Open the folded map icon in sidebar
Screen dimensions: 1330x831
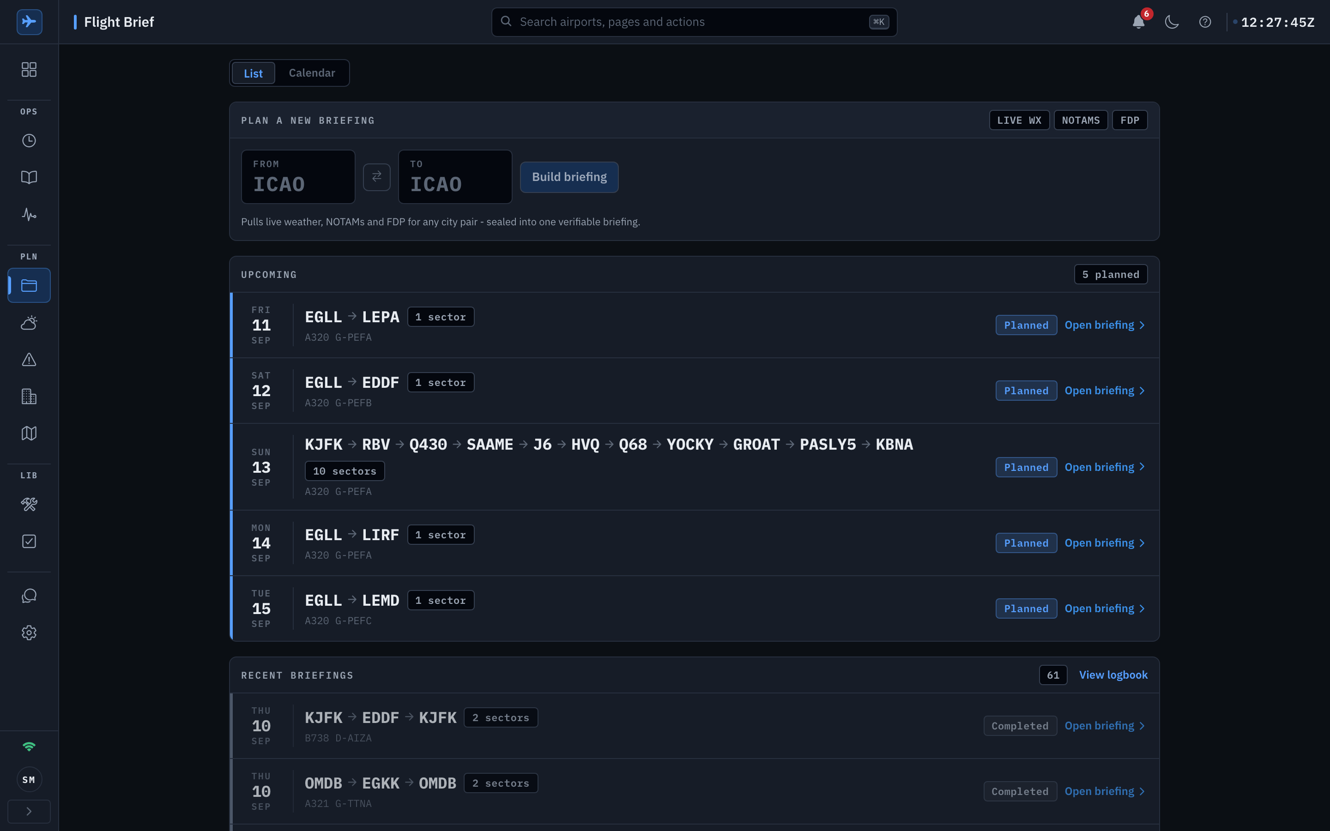point(29,433)
